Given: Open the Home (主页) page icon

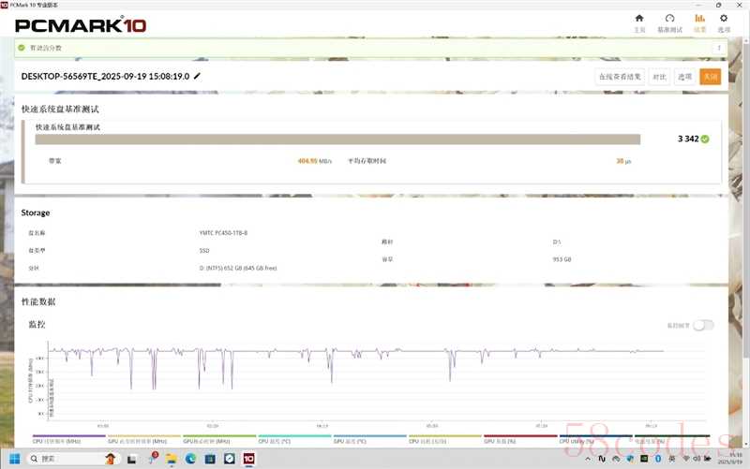Looking at the screenshot, I should point(639,22).
